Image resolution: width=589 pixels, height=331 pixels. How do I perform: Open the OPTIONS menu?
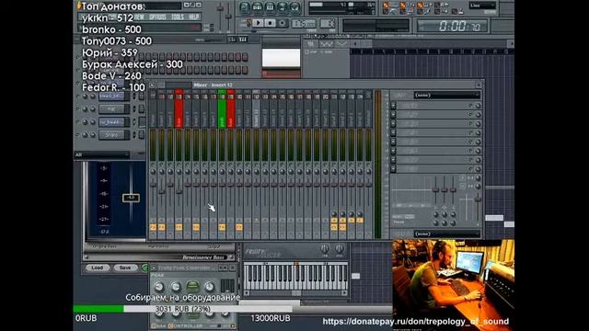(x=157, y=17)
